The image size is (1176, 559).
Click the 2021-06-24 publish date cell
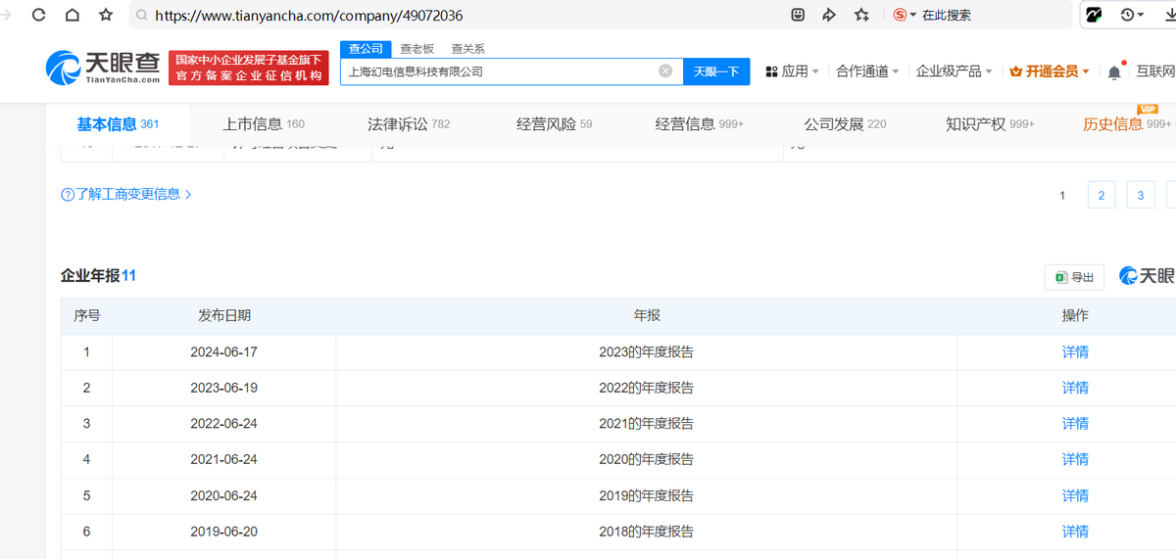(224, 459)
